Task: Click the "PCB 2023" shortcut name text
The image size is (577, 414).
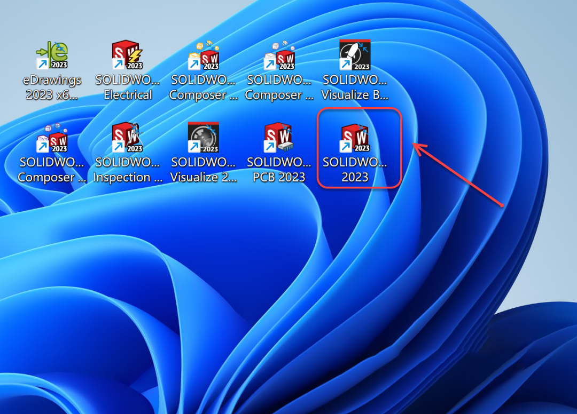Action: (279, 177)
